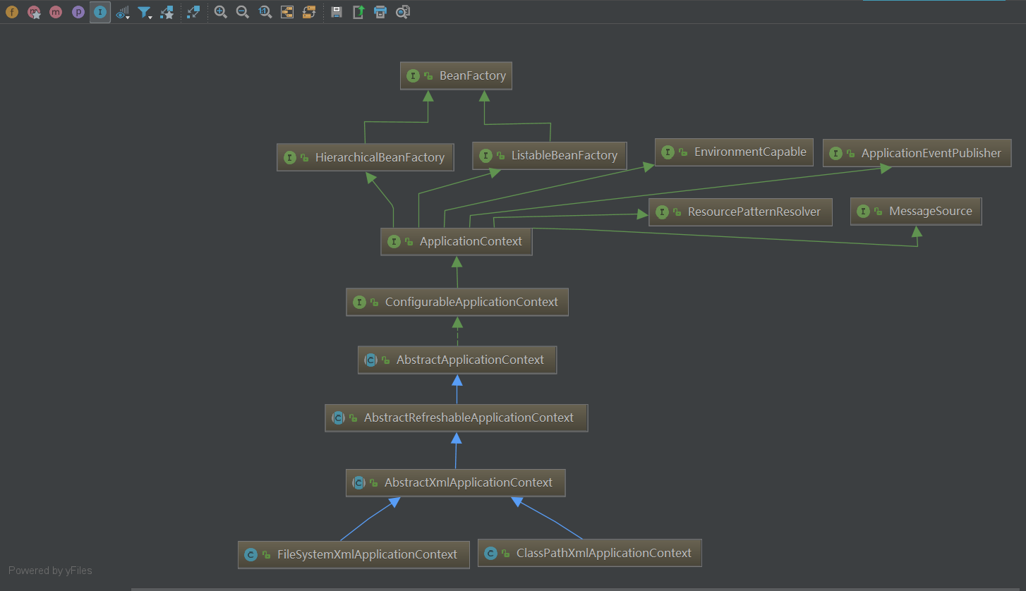The image size is (1026, 591).
Task: Toggle Show Constructors in diagram
Action: pyautogui.click(x=34, y=12)
